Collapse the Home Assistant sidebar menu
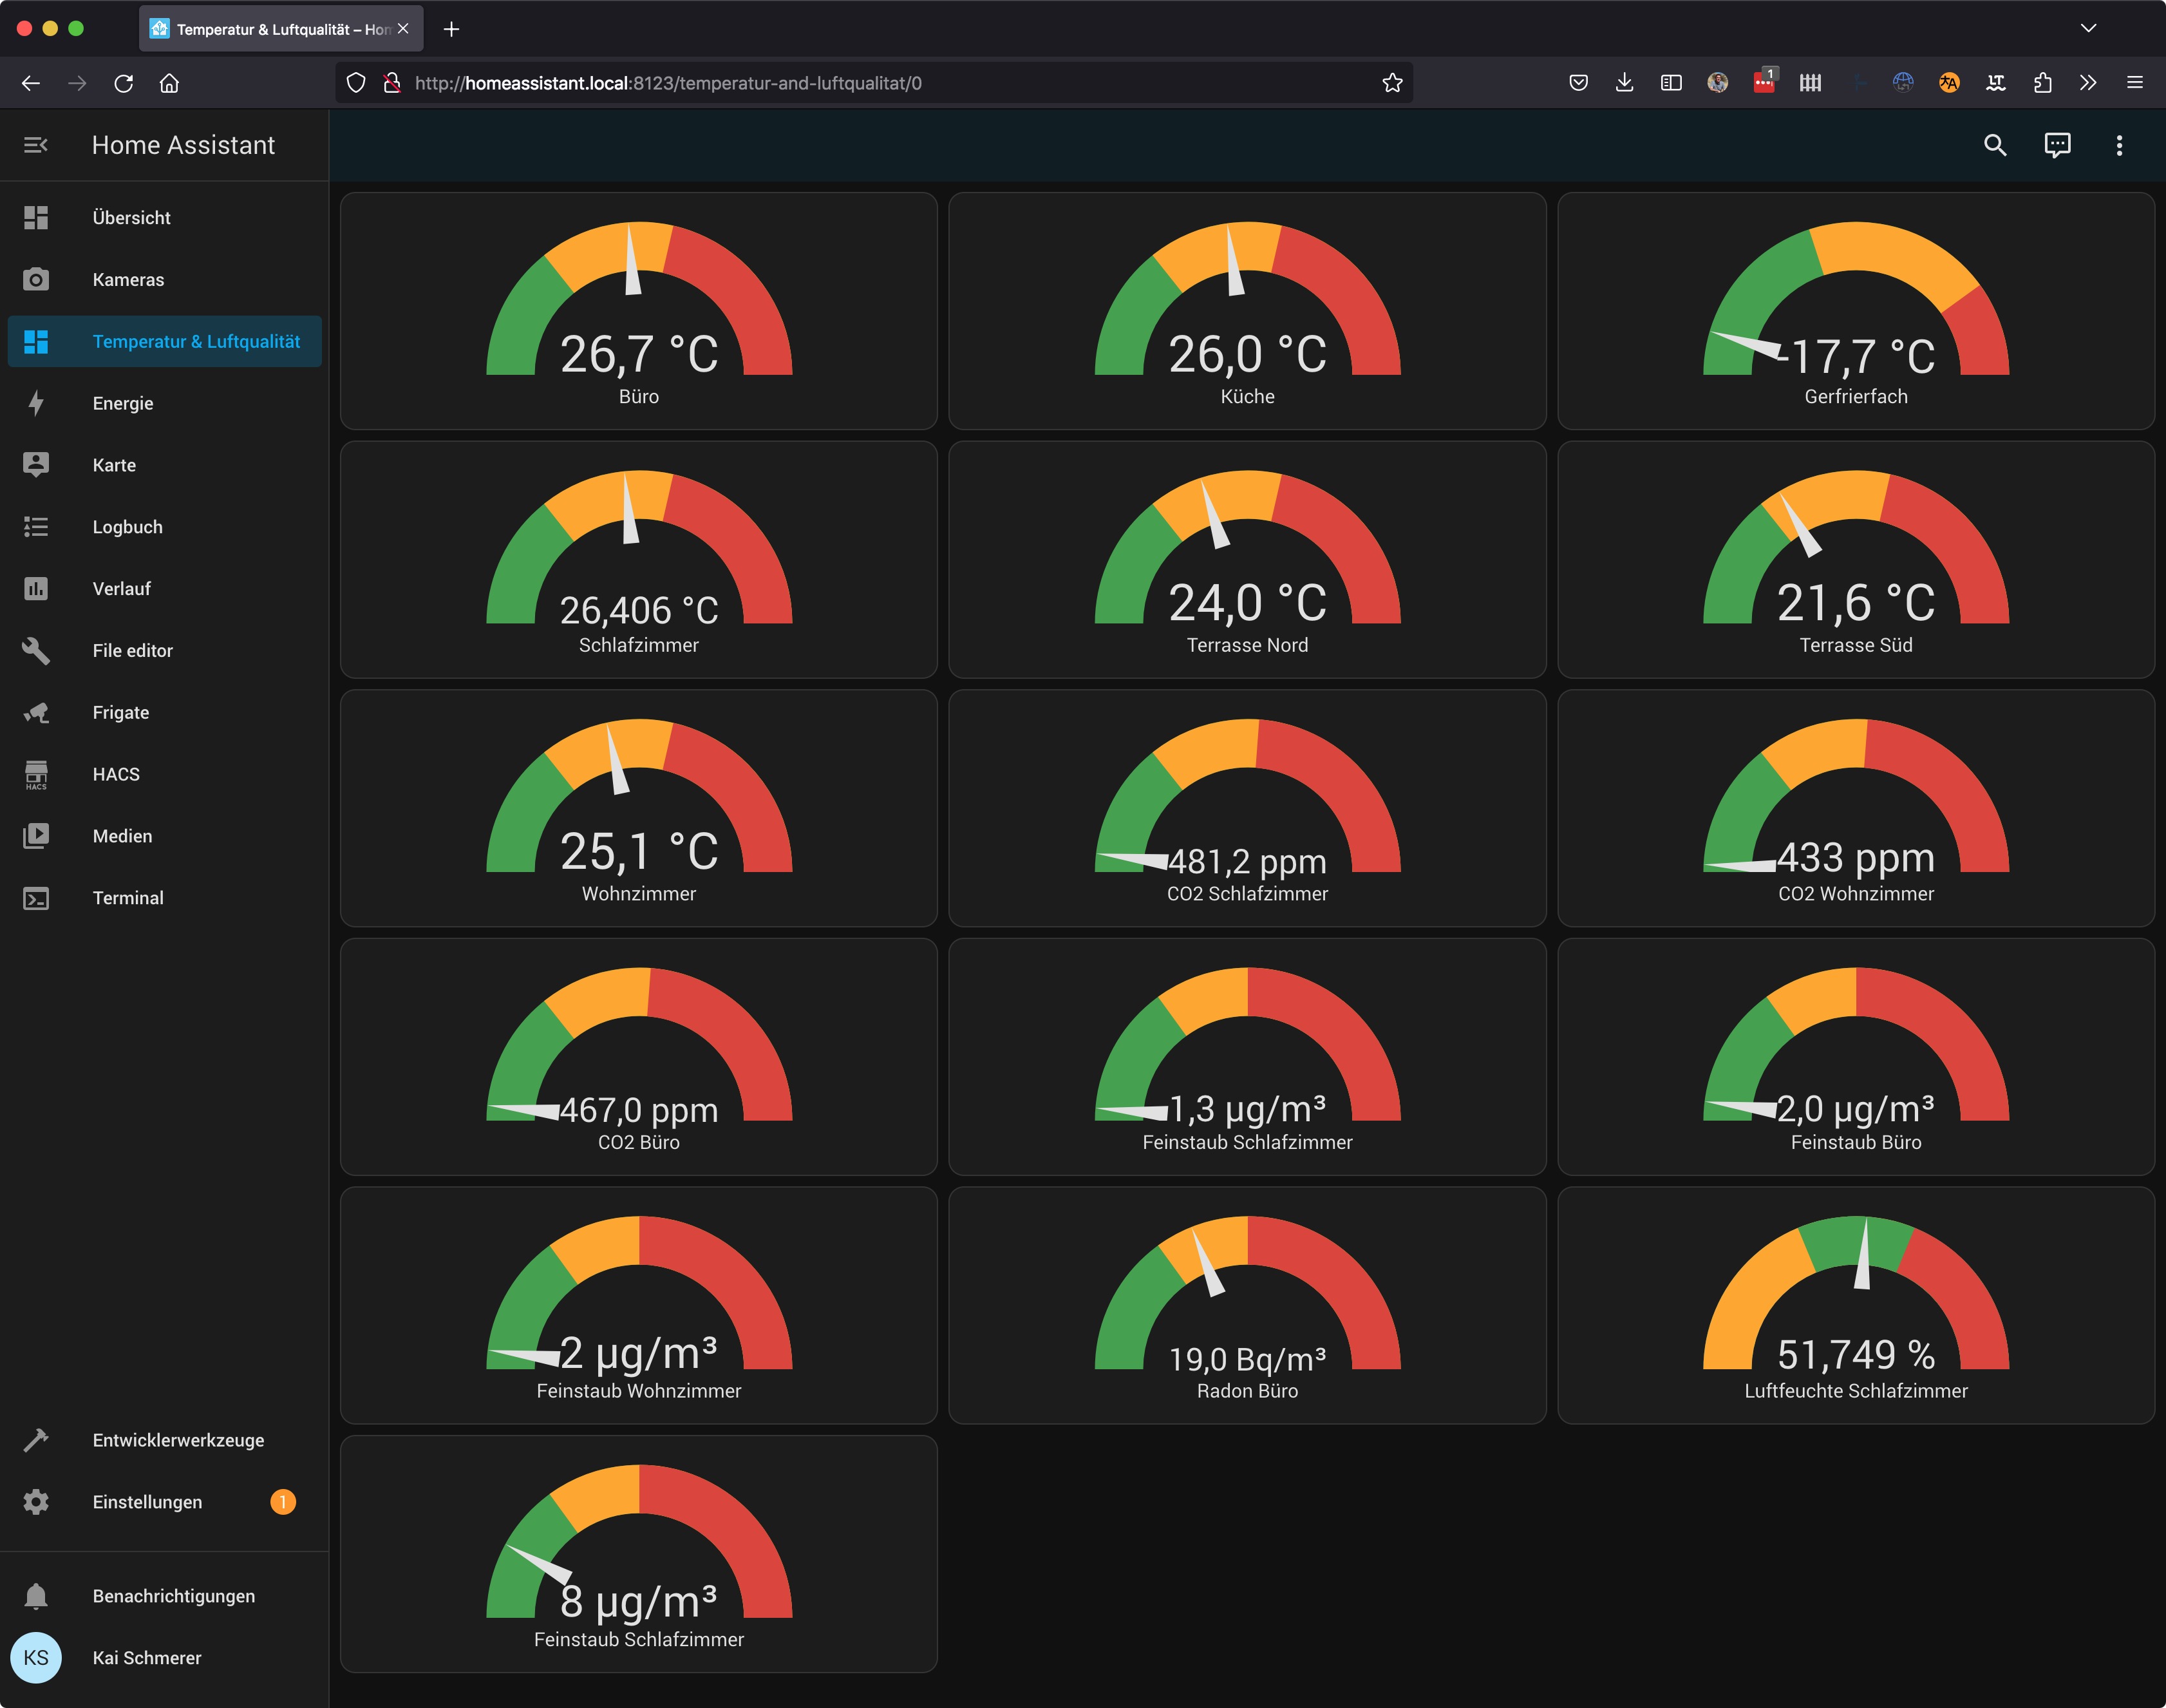Screen dimensions: 2166x1708 [x=36, y=145]
